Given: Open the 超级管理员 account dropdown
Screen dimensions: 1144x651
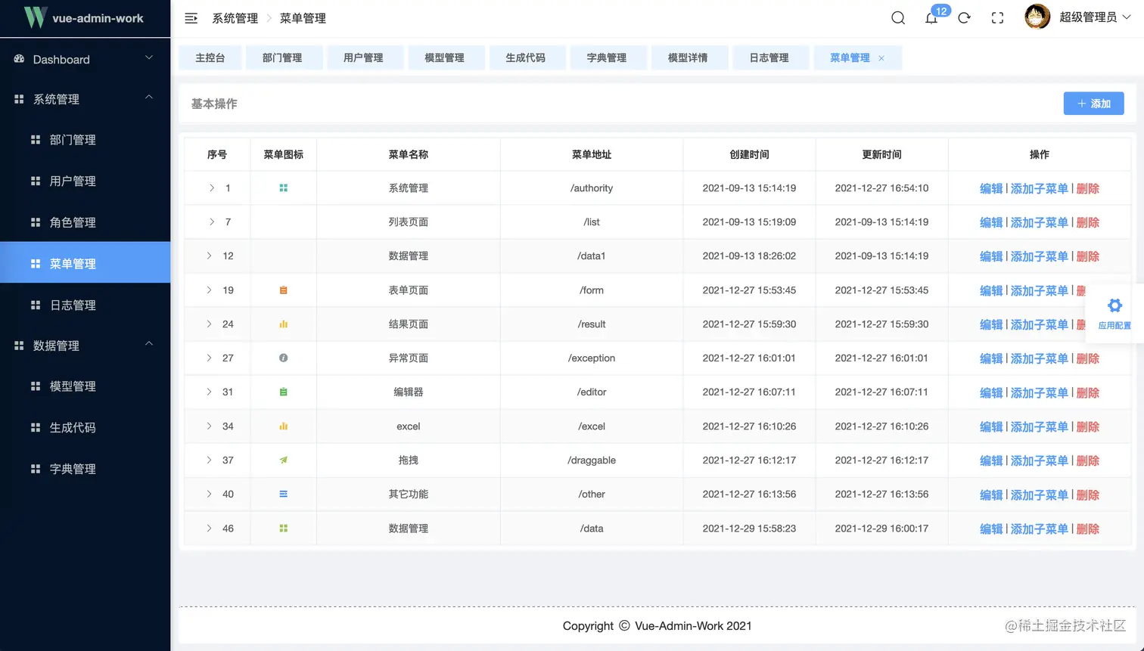Looking at the screenshot, I should click(1083, 17).
